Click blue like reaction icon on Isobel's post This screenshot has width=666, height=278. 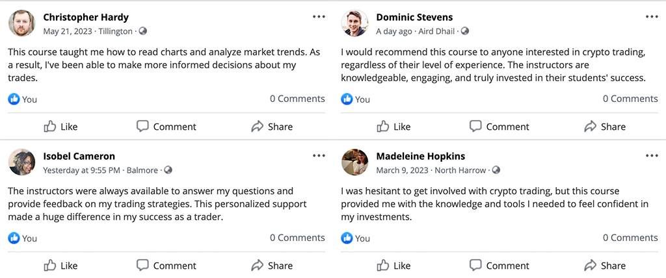14,238
